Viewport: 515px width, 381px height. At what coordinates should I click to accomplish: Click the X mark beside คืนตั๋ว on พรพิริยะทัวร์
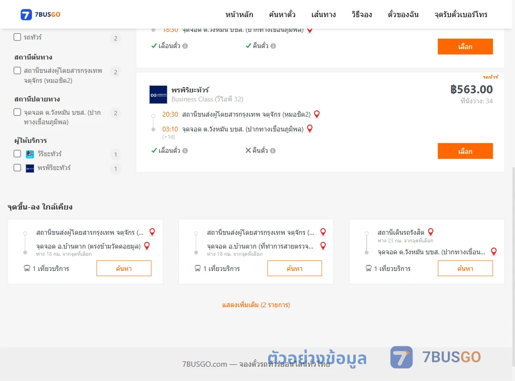click(x=248, y=150)
